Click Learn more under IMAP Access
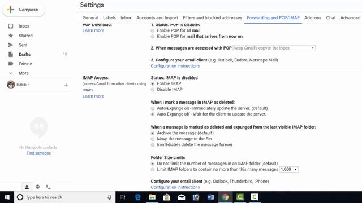Image resolution: width=362 pixels, height=203 pixels. coord(93,96)
